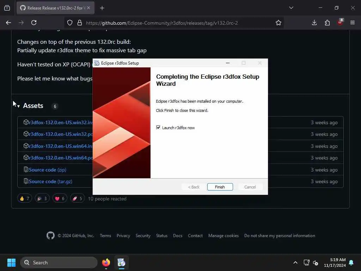Open the browser hamburger menu
Viewport: 361px width, 271px height.
[353, 23]
